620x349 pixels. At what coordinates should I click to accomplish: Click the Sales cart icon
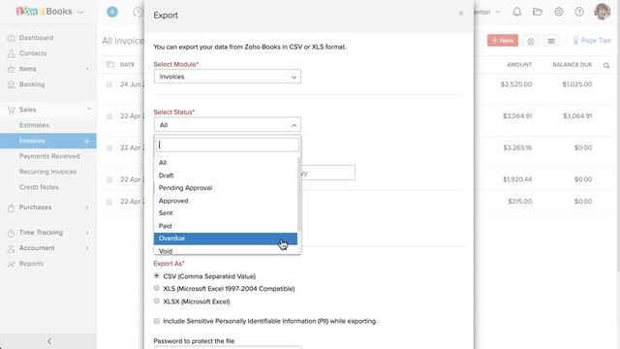(11, 110)
